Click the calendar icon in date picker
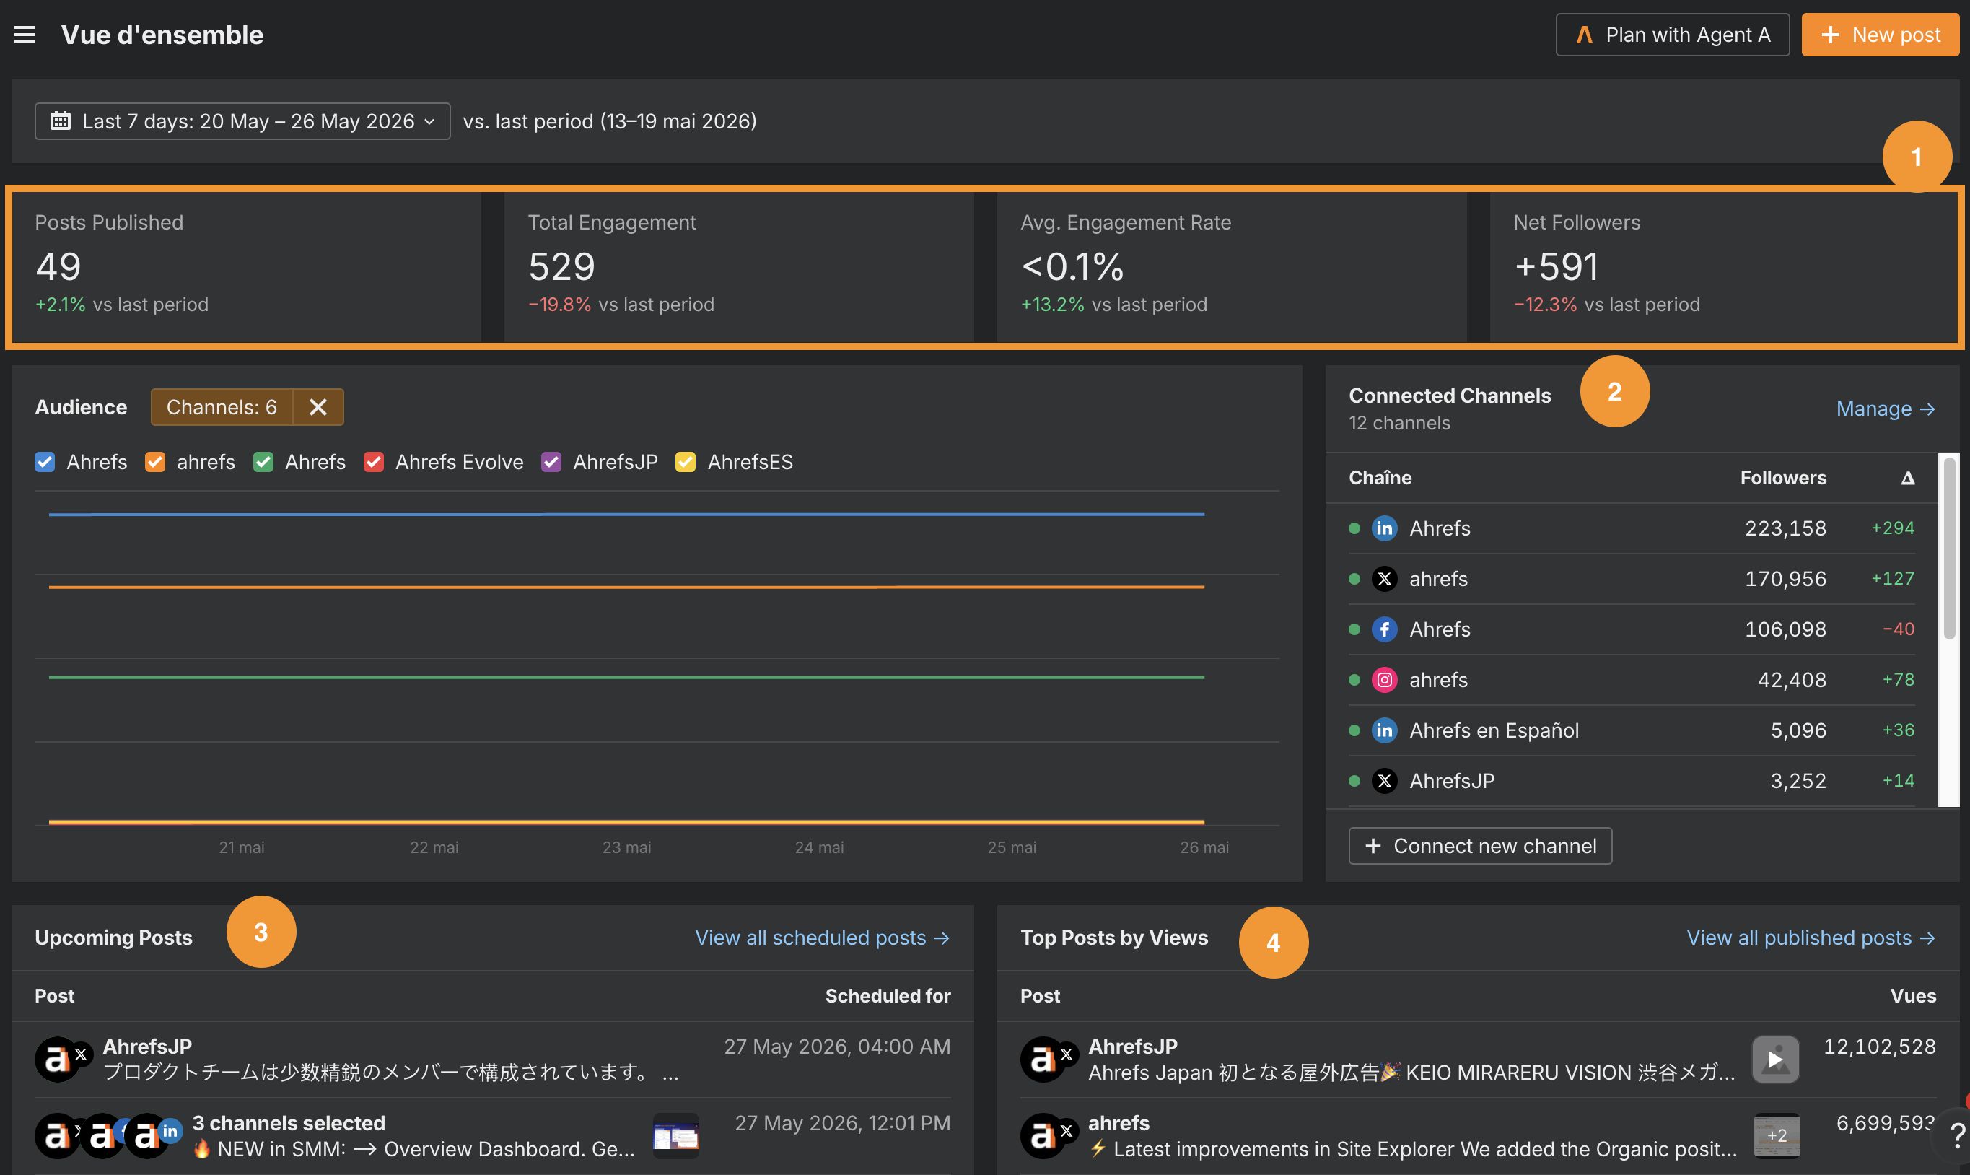This screenshot has height=1175, width=1970. click(60, 121)
